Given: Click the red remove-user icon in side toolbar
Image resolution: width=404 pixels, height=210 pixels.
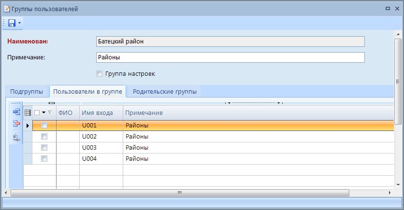Looking at the screenshot, I should [x=16, y=124].
